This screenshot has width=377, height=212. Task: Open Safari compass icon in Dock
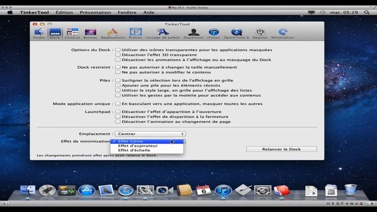pyautogui.click(x=125, y=190)
